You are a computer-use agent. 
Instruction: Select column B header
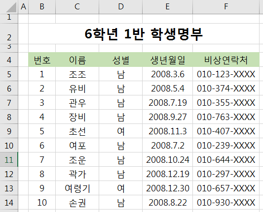42,7
